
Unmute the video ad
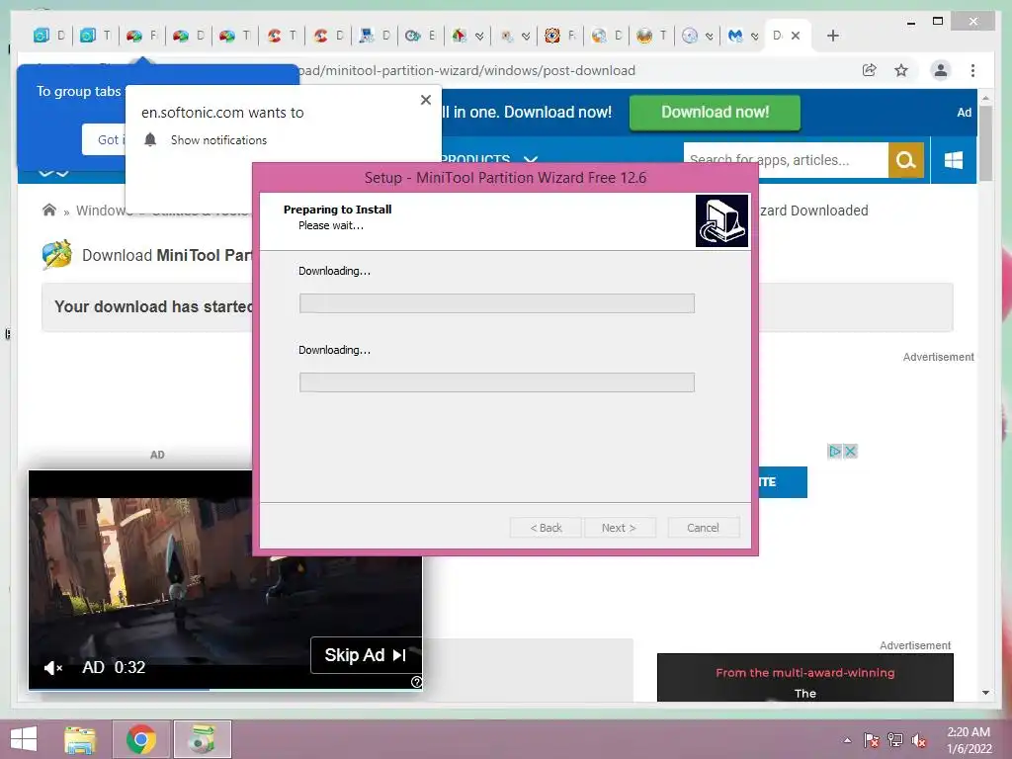(x=53, y=668)
